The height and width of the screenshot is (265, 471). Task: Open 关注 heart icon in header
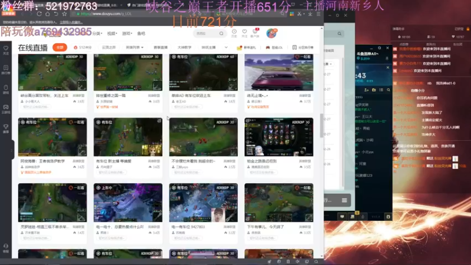[x=244, y=33]
